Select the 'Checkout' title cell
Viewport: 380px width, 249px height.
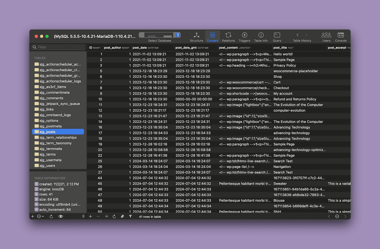[300, 88]
